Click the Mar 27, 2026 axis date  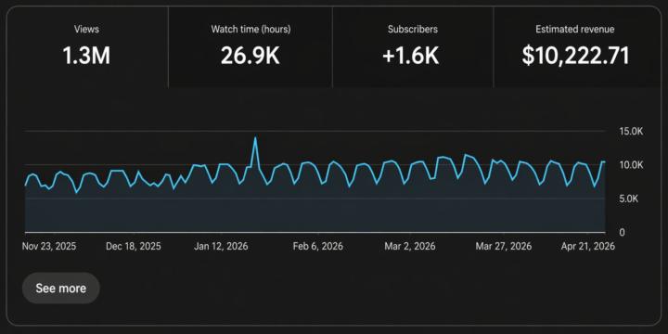click(x=504, y=246)
